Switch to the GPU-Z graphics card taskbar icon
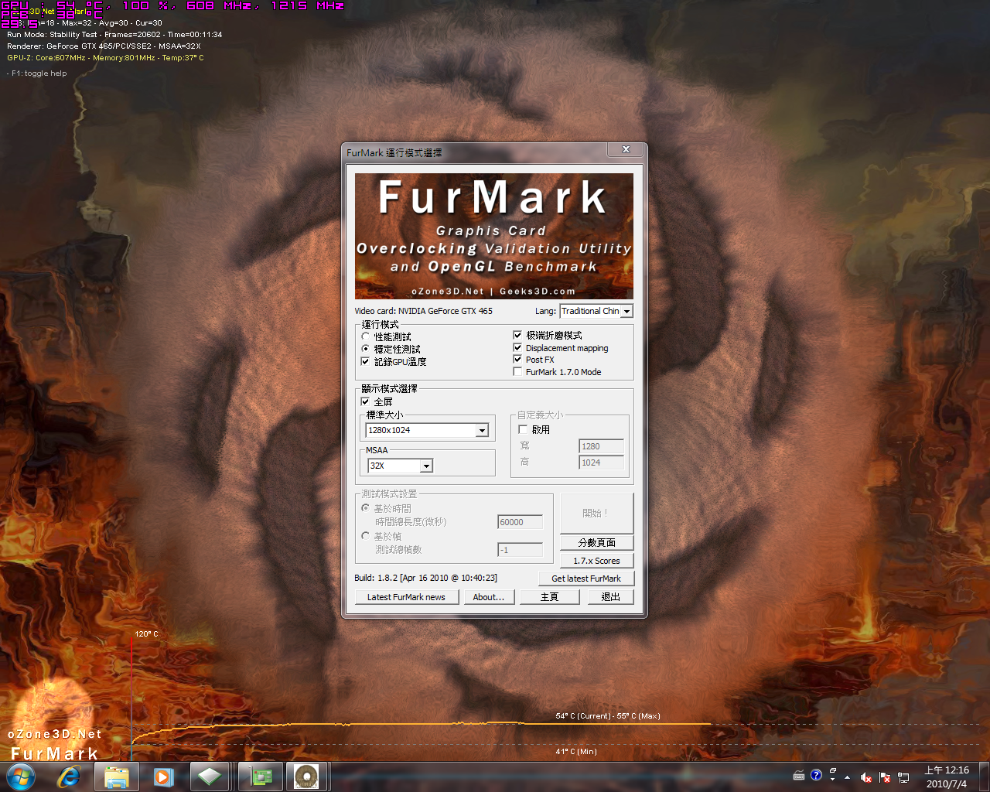990x792 pixels. tap(260, 777)
